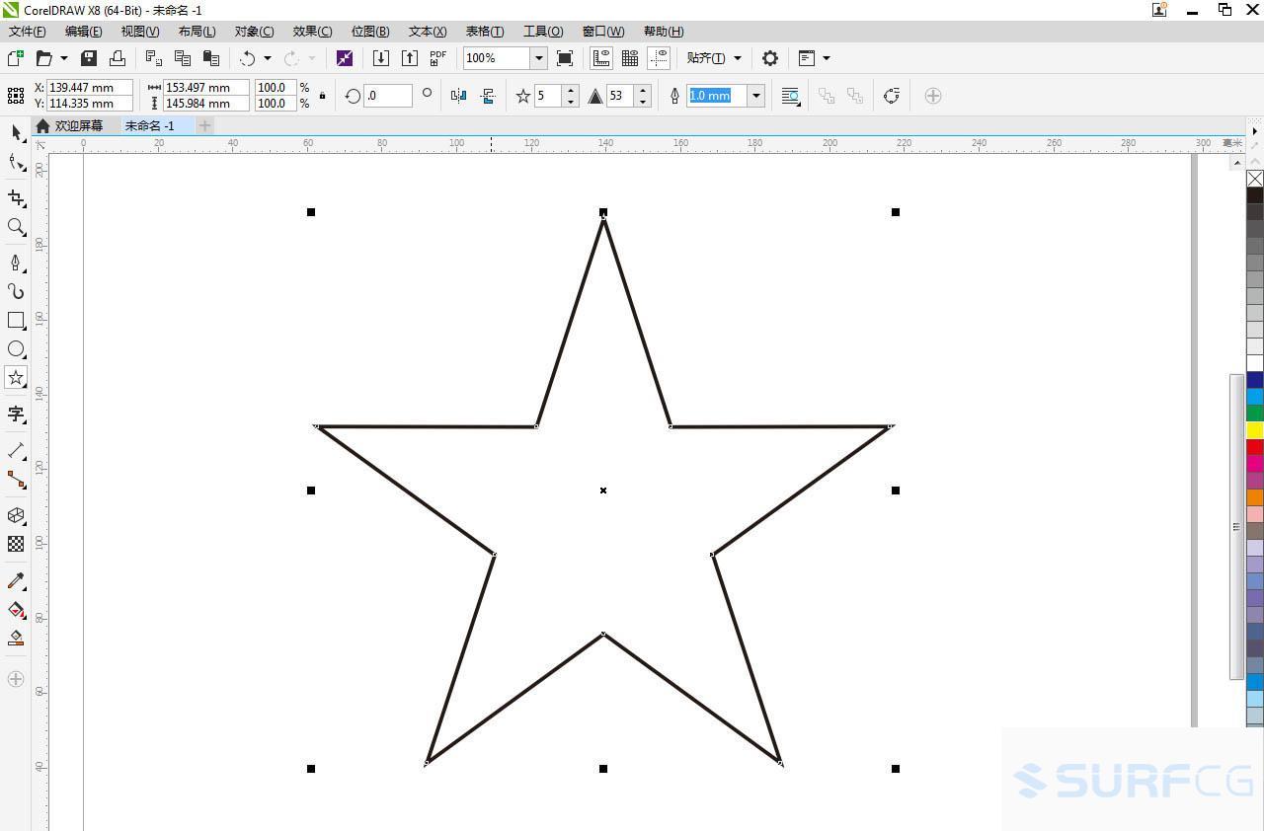Expand the application launcher dropdown
Screen dimensions: 1264x831
(827, 58)
